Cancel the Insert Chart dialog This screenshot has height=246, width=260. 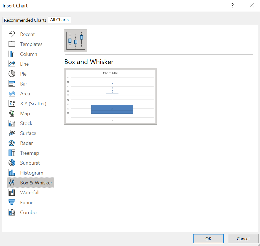click(x=243, y=239)
